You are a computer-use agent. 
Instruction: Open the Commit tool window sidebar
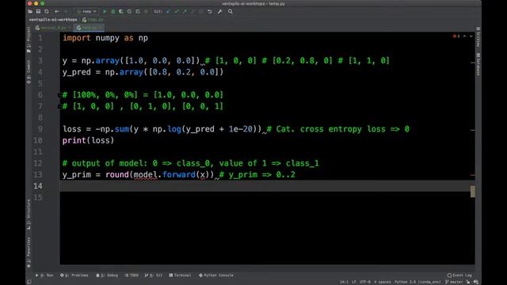tap(29, 72)
